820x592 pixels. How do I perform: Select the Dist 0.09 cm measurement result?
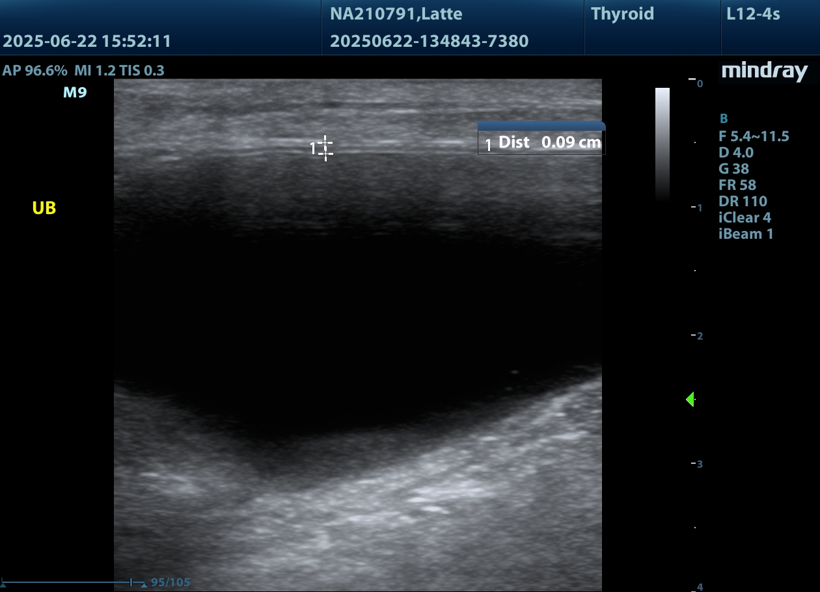click(549, 143)
